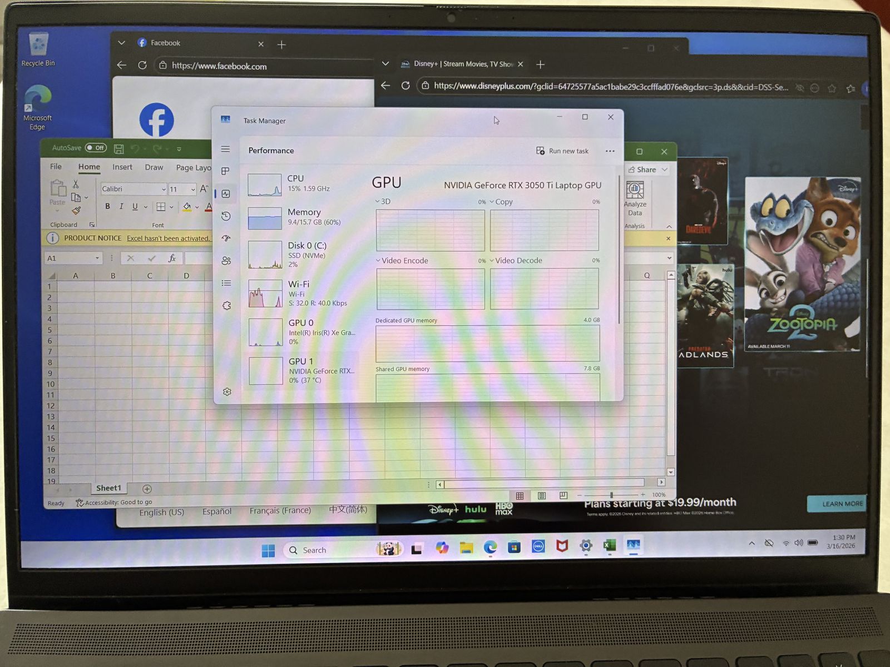This screenshot has width=890, height=667.
Task: Click Learn More on Disney+ page
Action: point(842,504)
